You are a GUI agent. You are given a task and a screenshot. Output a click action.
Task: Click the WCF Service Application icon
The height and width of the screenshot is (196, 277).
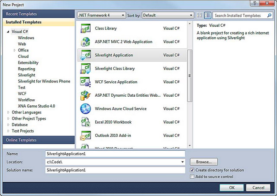point(86,82)
